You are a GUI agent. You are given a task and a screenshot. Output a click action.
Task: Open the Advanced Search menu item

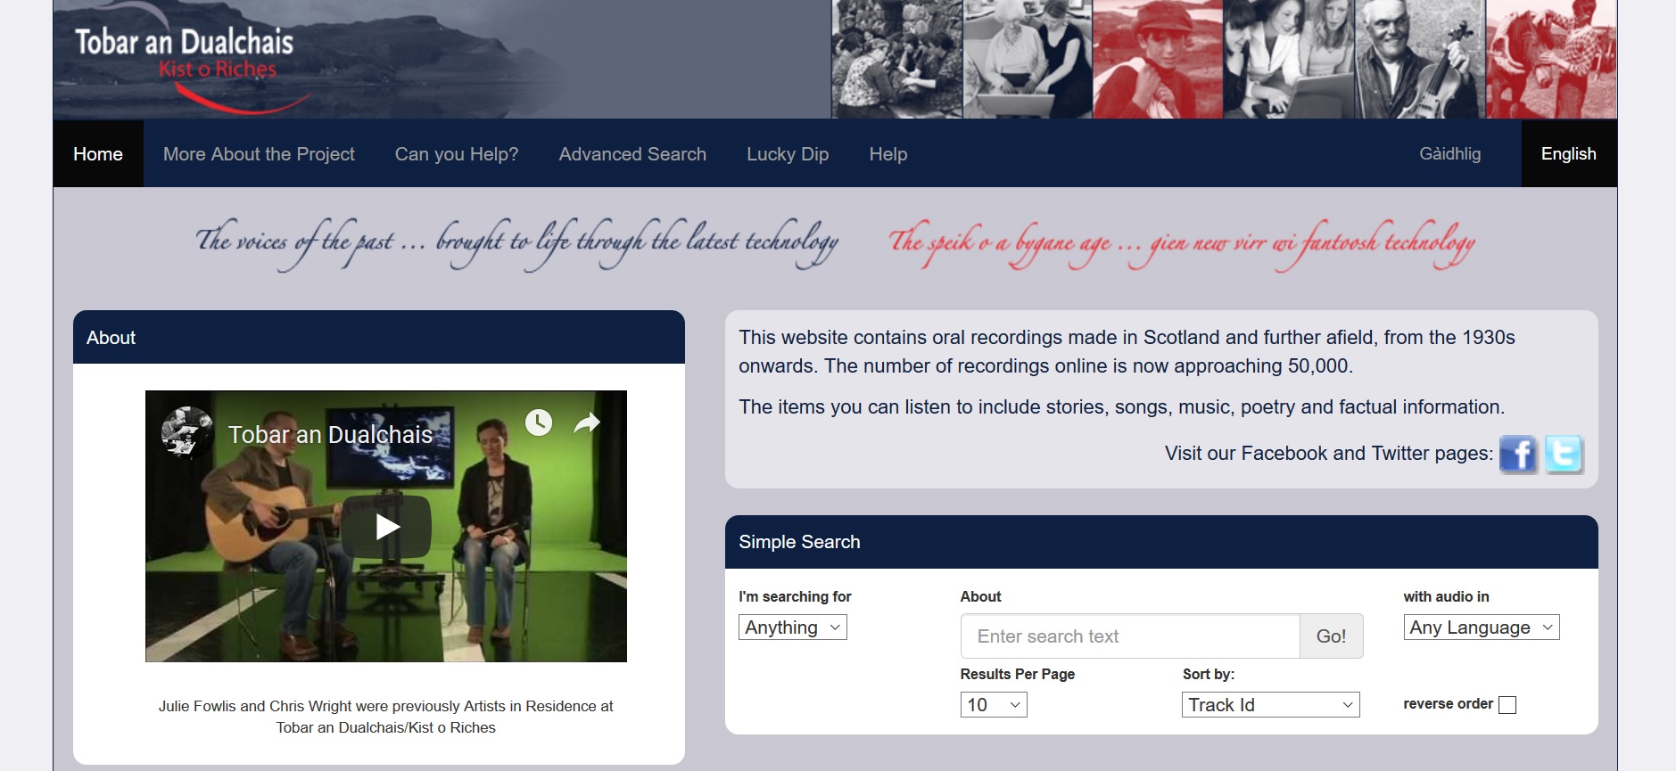pos(632,153)
